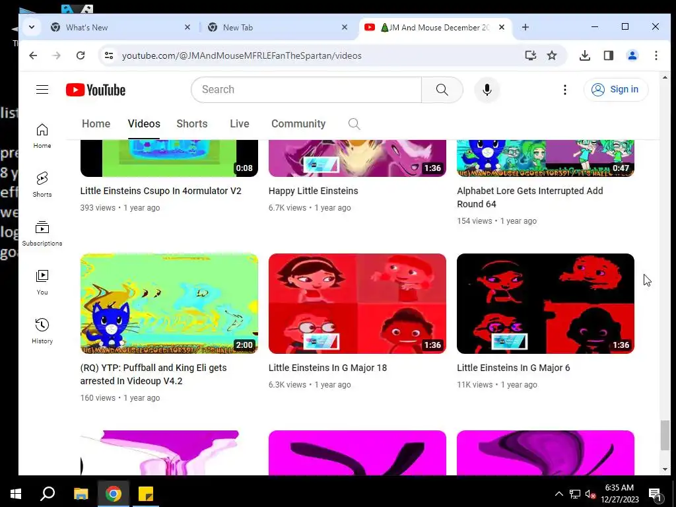Open Little Einsteins Csupo In 4ormulator V2 title

[161, 191]
